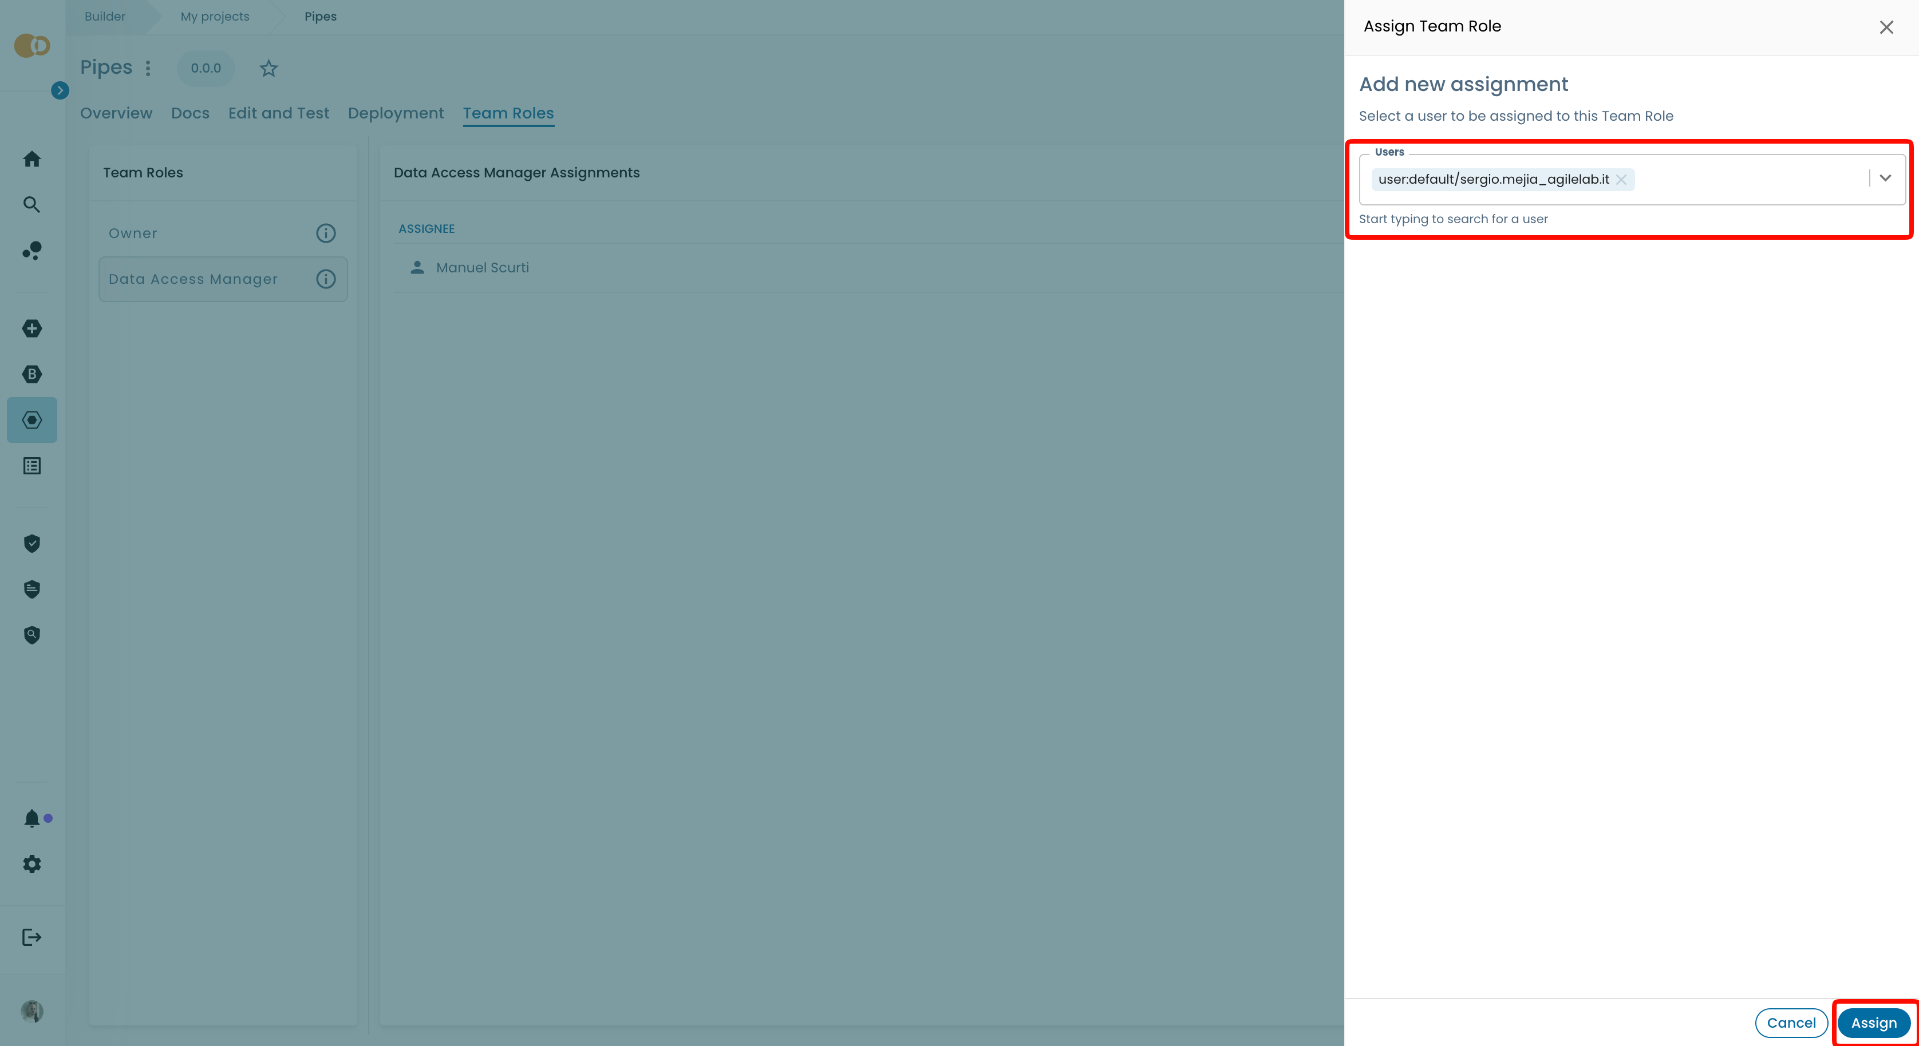Log out using the exit arrow icon
Screen dimensions: 1919x1046
32,937
